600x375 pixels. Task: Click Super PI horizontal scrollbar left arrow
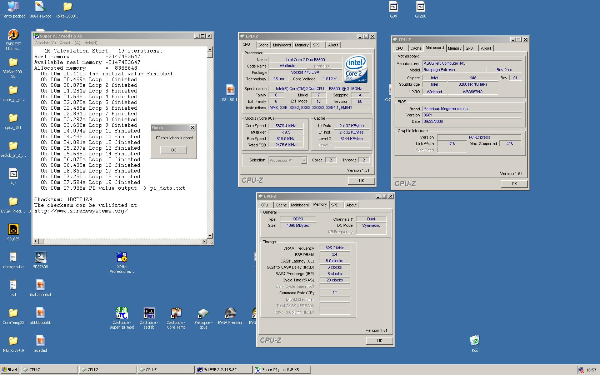coord(35,241)
